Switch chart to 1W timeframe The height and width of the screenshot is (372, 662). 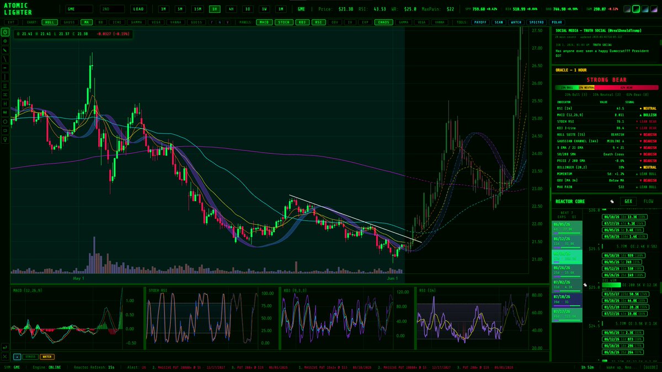[264, 9]
